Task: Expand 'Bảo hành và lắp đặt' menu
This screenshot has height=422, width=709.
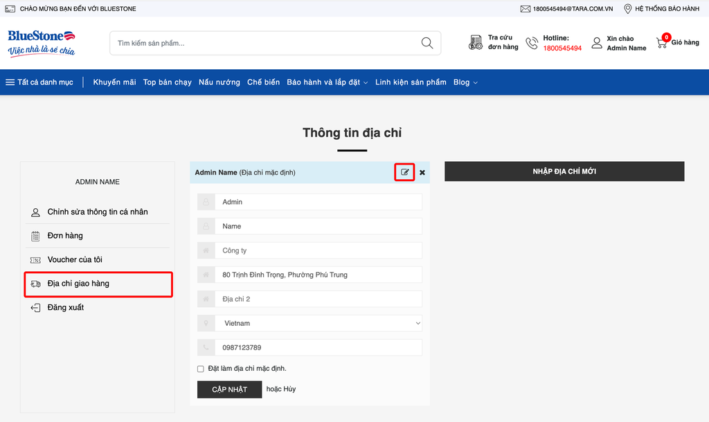Action: pos(327,82)
